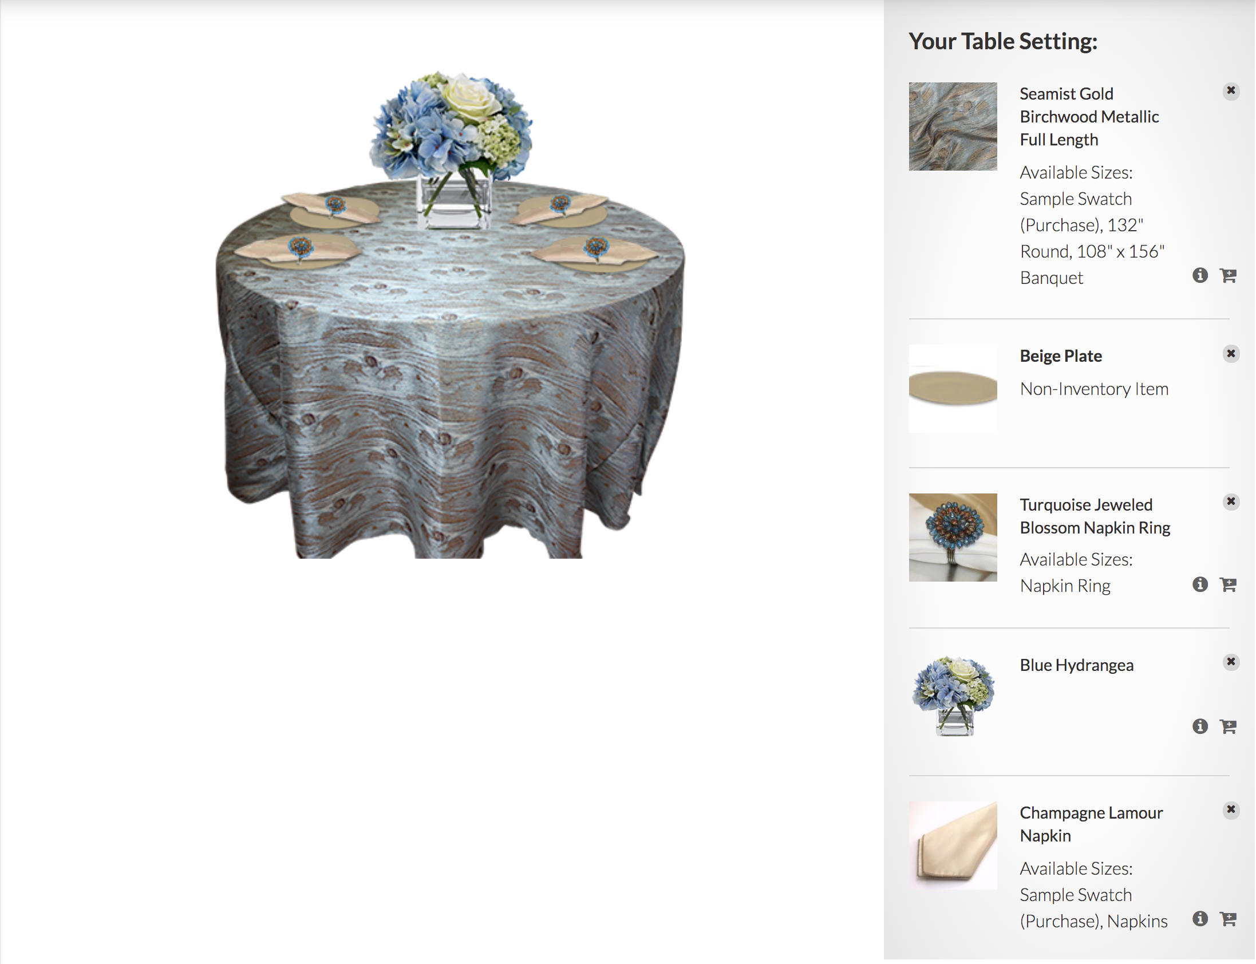The image size is (1256, 964).
Task: Select the Beige Plate thumbnail
Action: pos(953,389)
